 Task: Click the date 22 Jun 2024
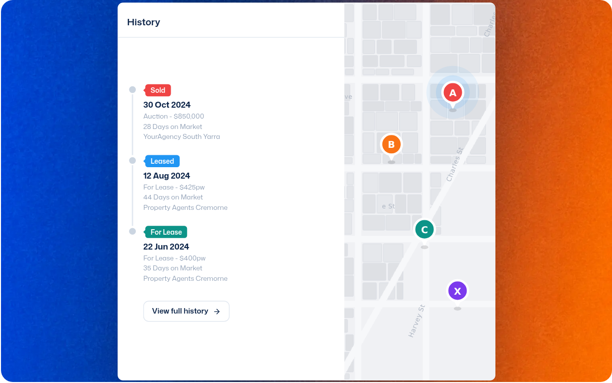click(166, 247)
